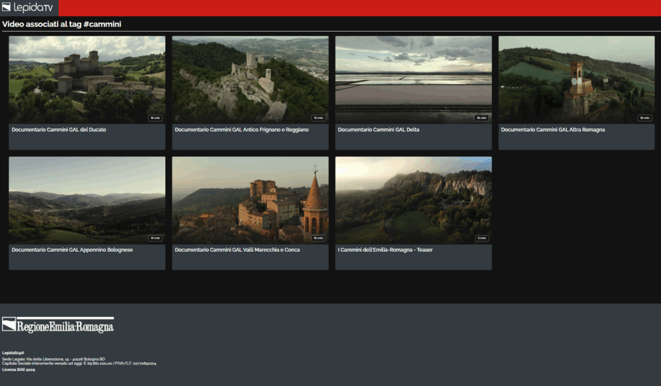Screen dimensions: 661x386
Task: Open the Valli Marecchia e Conca thumbnail
Action: 250,199
